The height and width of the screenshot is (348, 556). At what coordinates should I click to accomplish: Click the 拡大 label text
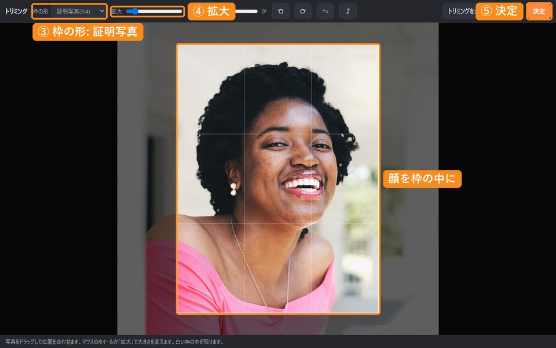point(116,12)
